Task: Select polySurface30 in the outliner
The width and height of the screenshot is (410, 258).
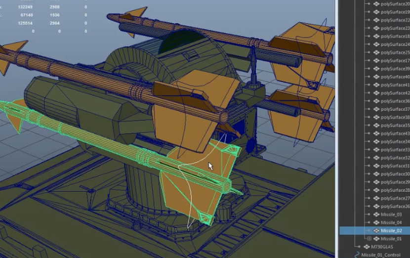Action: [x=395, y=174]
